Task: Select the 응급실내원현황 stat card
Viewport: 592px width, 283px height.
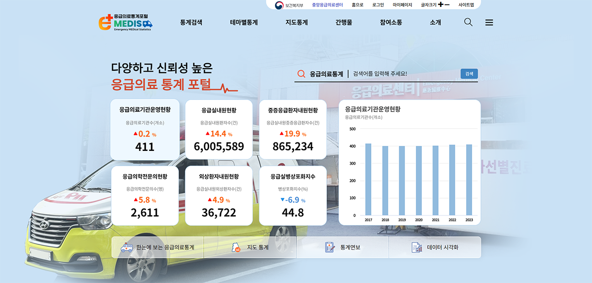Action: (x=219, y=130)
